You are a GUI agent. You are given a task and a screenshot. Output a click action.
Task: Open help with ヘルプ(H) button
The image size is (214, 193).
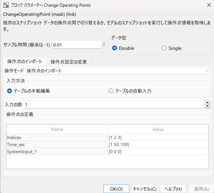pos(173,189)
